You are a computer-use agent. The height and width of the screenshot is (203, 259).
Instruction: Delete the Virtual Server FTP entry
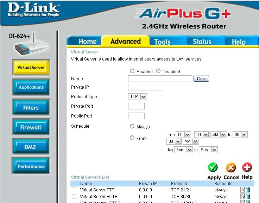(248, 190)
